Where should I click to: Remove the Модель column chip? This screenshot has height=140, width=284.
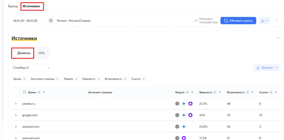pos(76,79)
